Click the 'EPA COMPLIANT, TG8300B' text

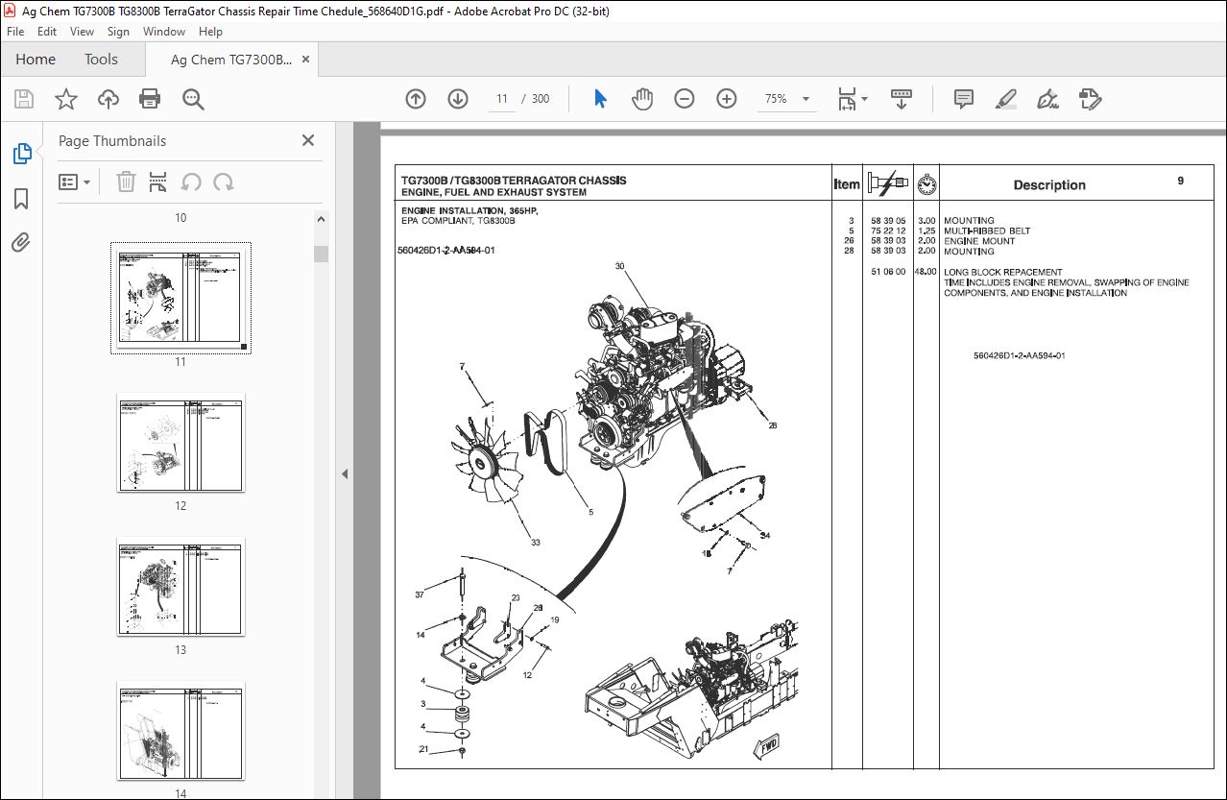pos(458,221)
